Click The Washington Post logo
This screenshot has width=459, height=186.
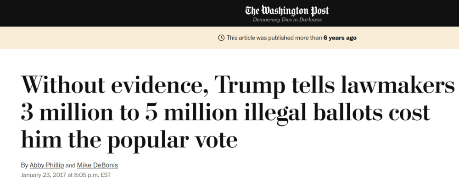coord(287,10)
